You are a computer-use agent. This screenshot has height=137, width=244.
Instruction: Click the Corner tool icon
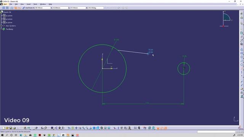pyautogui.click(x=241, y=82)
